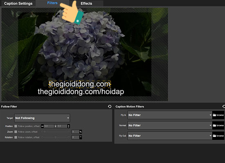The width and height of the screenshot is (225, 163).
Task: Reset the Follow Filter settings
Action: point(110,106)
